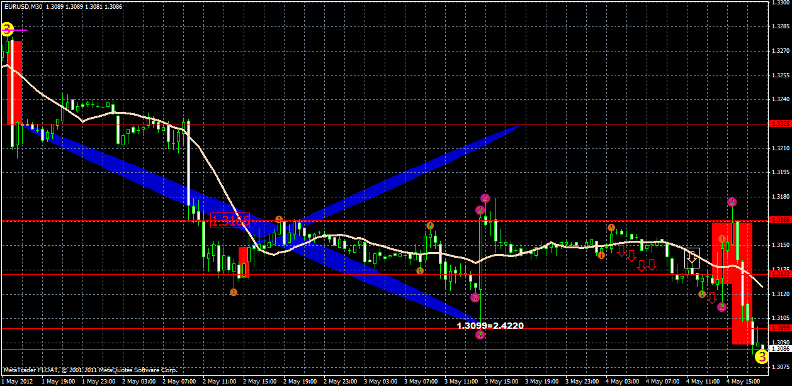Select the yellow circled 3 marker top-left
This screenshot has width=792, height=386.
8,28
